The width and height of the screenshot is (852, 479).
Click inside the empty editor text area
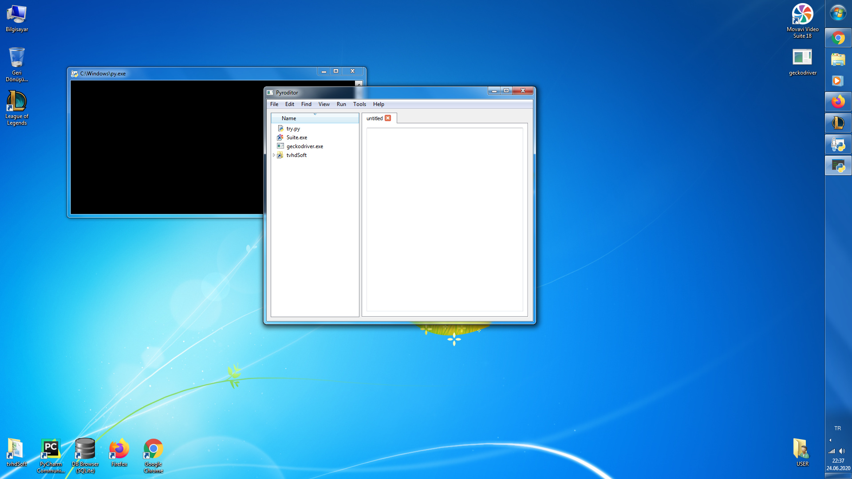[x=444, y=220]
